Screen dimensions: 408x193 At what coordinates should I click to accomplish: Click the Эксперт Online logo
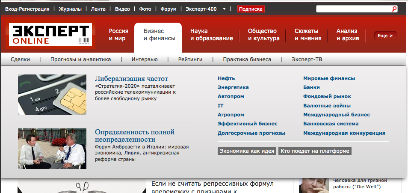click(50, 35)
